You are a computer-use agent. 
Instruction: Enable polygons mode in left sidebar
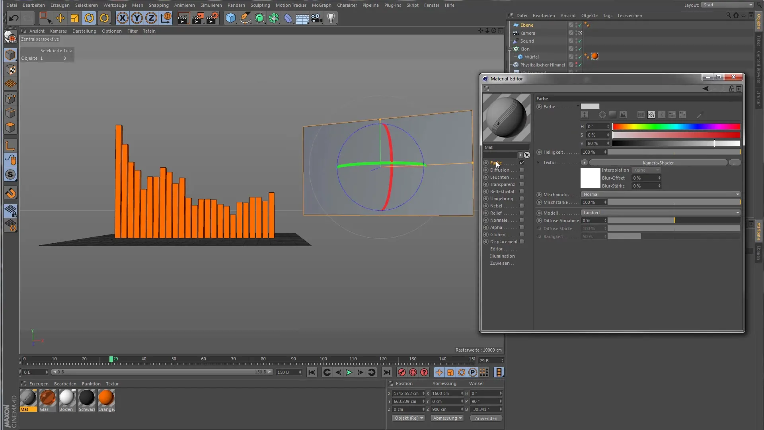(x=11, y=128)
